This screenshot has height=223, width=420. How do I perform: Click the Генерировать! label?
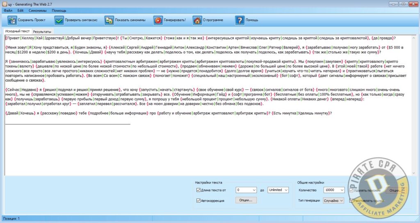175,20
